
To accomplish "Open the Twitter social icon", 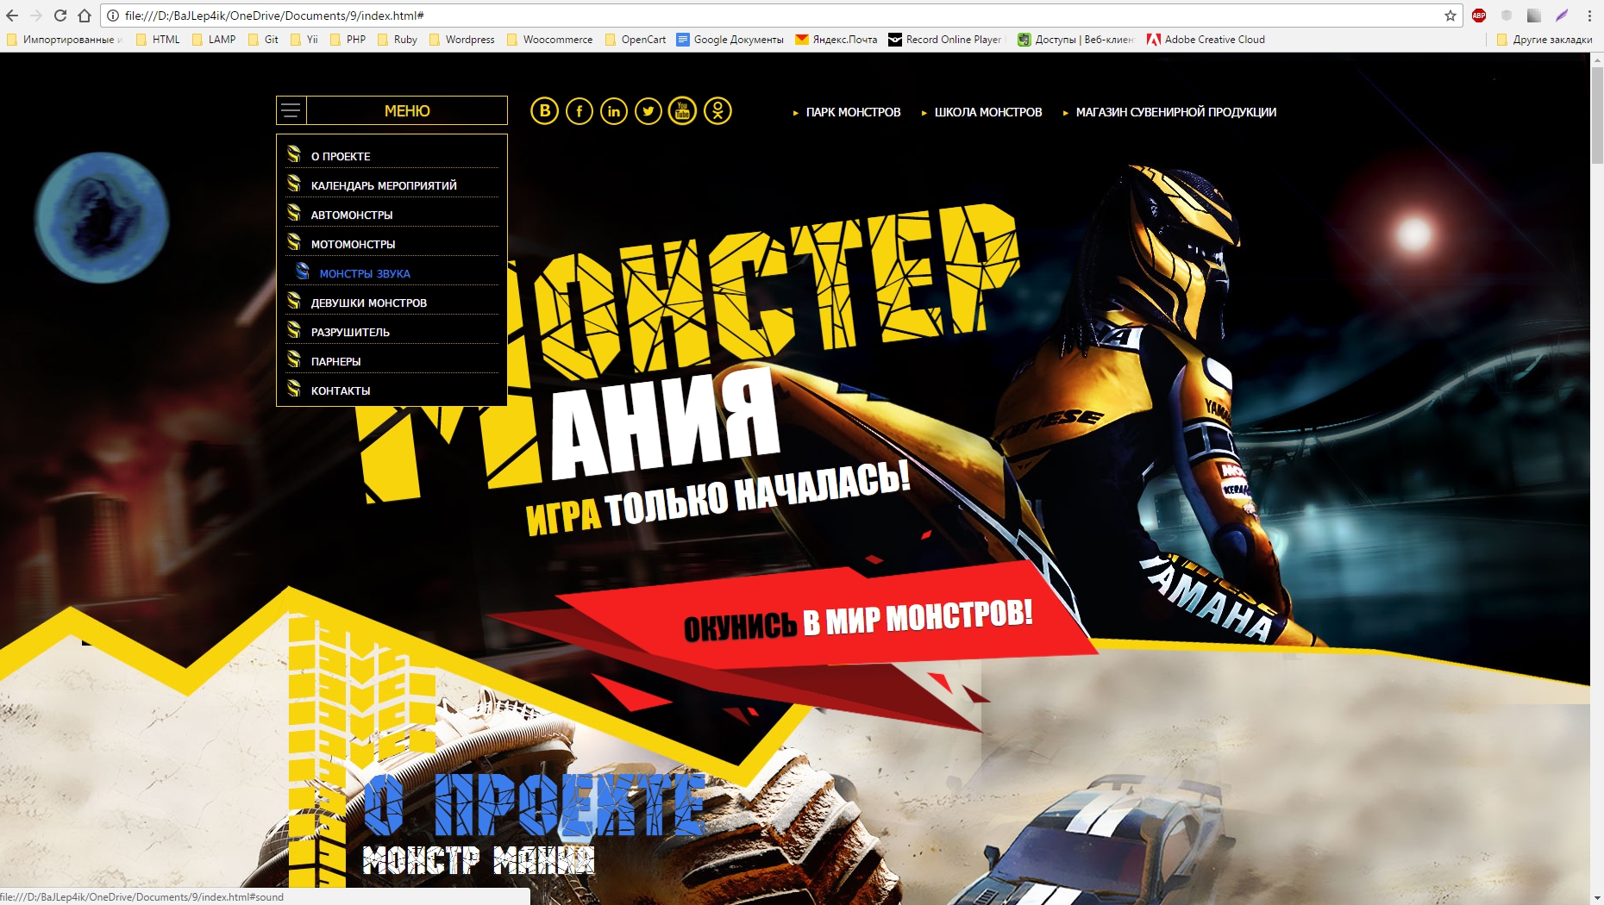I will 648,111.
